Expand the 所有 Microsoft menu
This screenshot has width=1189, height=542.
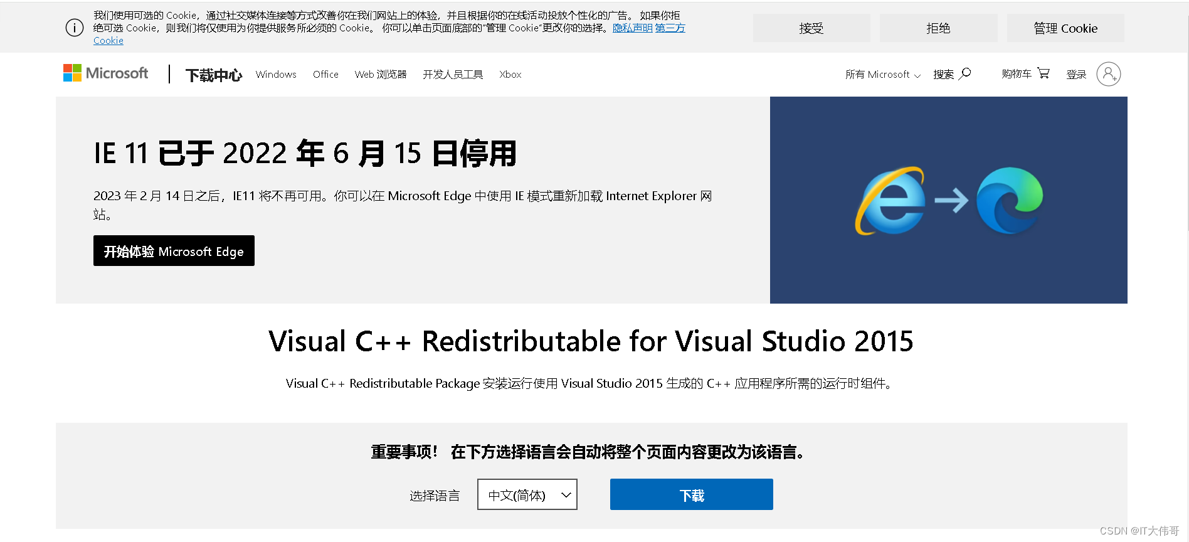pyautogui.click(x=882, y=74)
